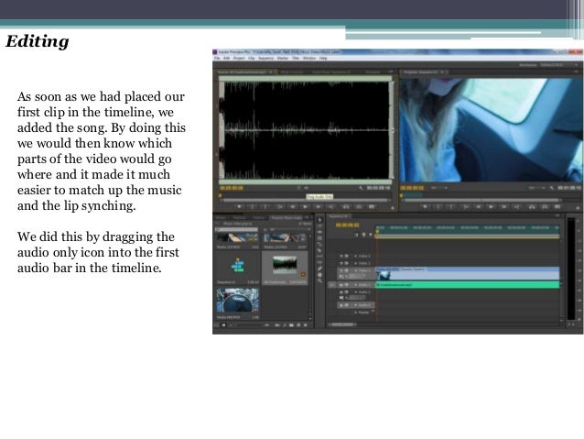584x439 pixels.
Task: Open the Sequence menu
Action: pyautogui.click(x=265, y=58)
